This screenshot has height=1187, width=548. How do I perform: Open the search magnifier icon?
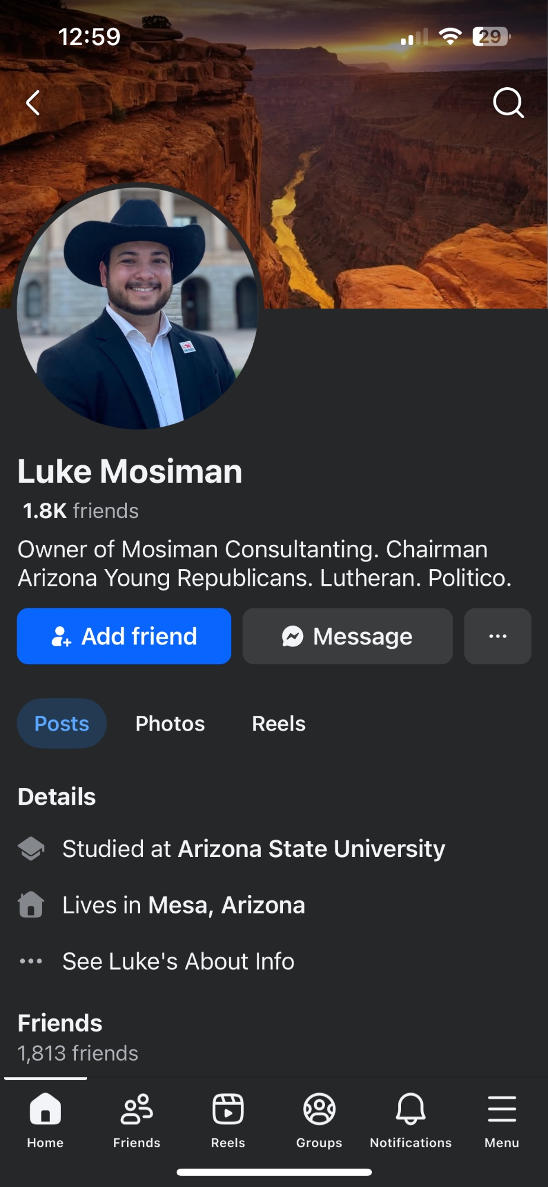pos(508,103)
